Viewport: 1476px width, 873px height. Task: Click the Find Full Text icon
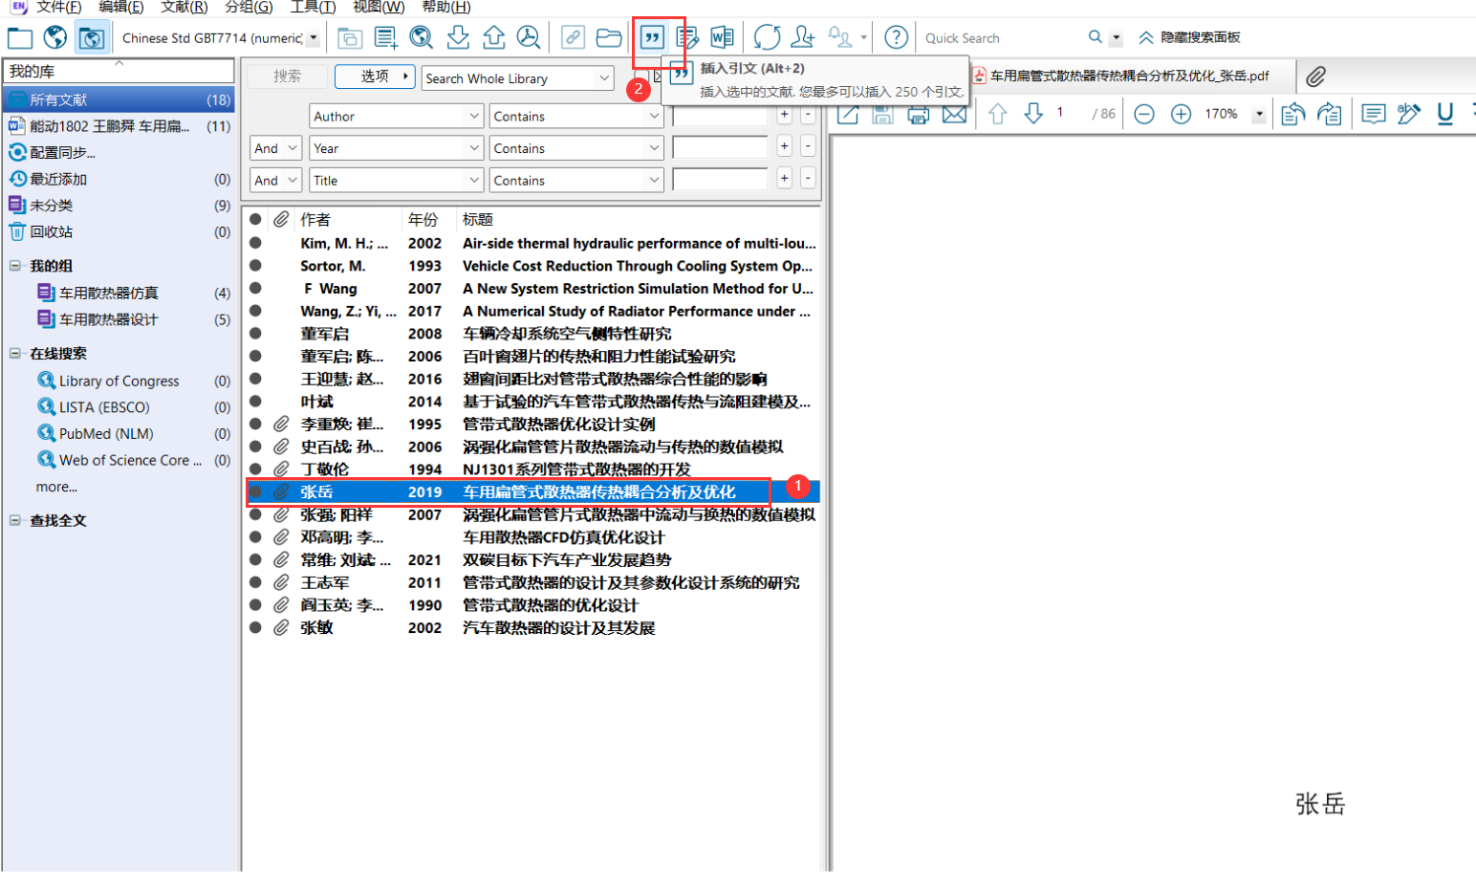point(529,38)
